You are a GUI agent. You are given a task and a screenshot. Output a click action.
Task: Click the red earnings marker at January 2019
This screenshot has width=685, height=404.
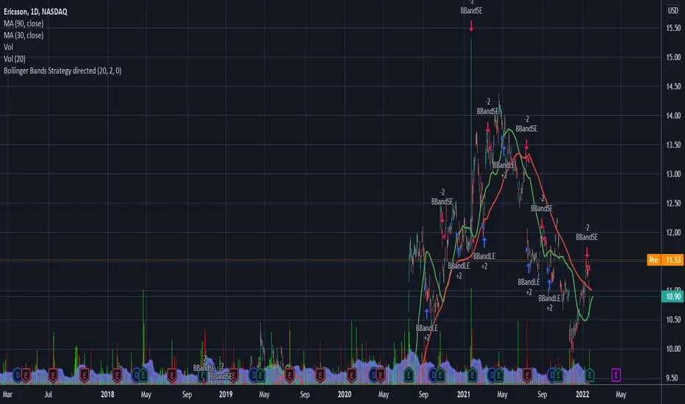pyautogui.click(x=233, y=375)
